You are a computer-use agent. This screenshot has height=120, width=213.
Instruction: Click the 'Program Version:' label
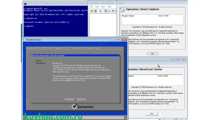tap(128, 16)
